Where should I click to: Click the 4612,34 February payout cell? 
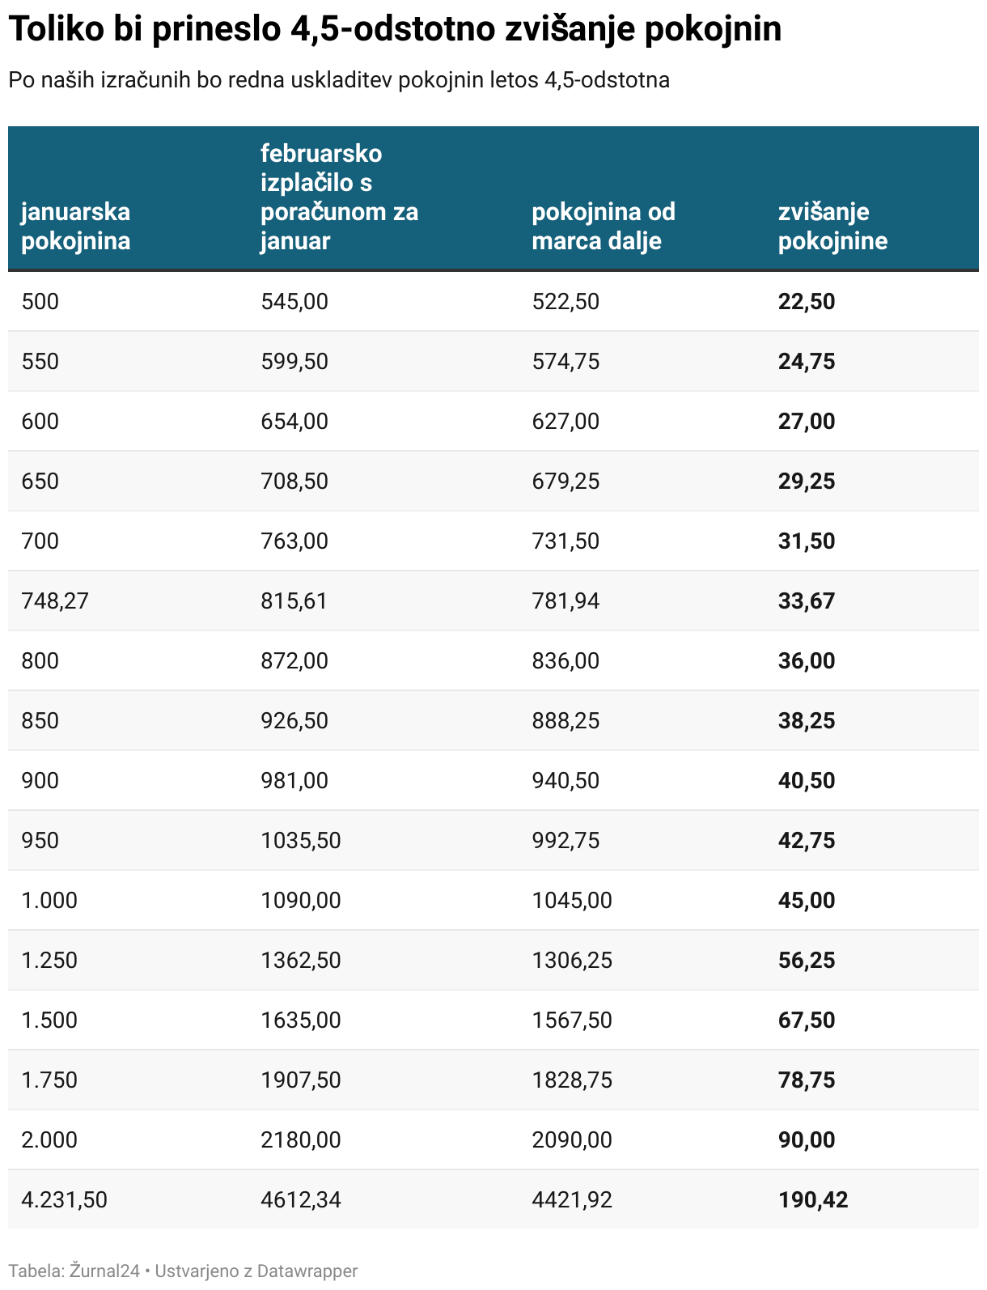pyautogui.click(x=301, y=1199)
